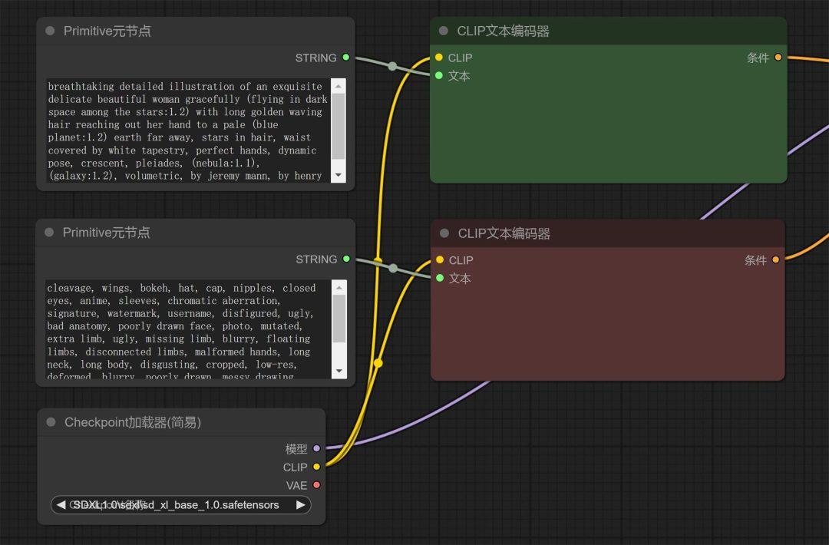Click the next checkpoint arrow button
Viewport: 829px width, 545px height.
[x=300, y=504]
